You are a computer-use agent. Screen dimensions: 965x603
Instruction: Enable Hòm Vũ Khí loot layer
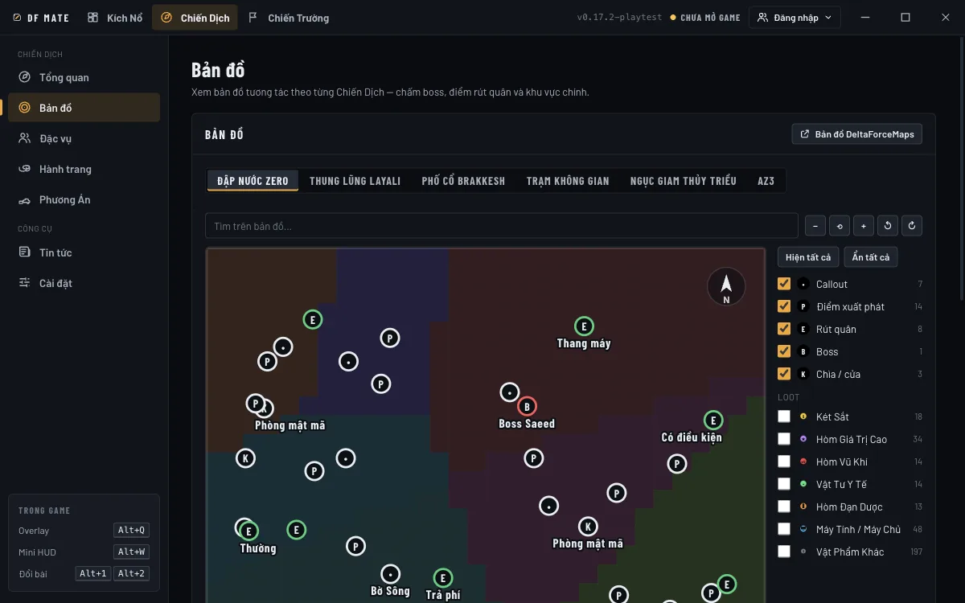point(784,461)
